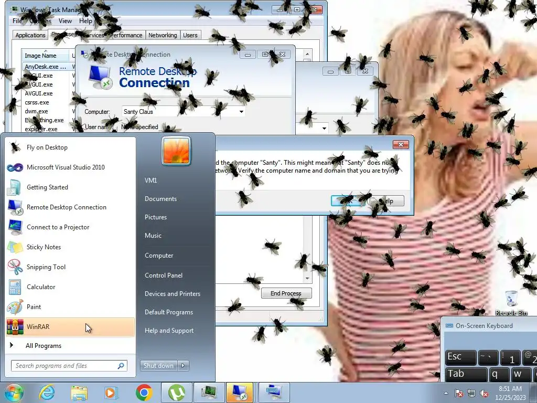Click End Process button in Task Manager
Screen dimensions: 537x403
point(286,293)
